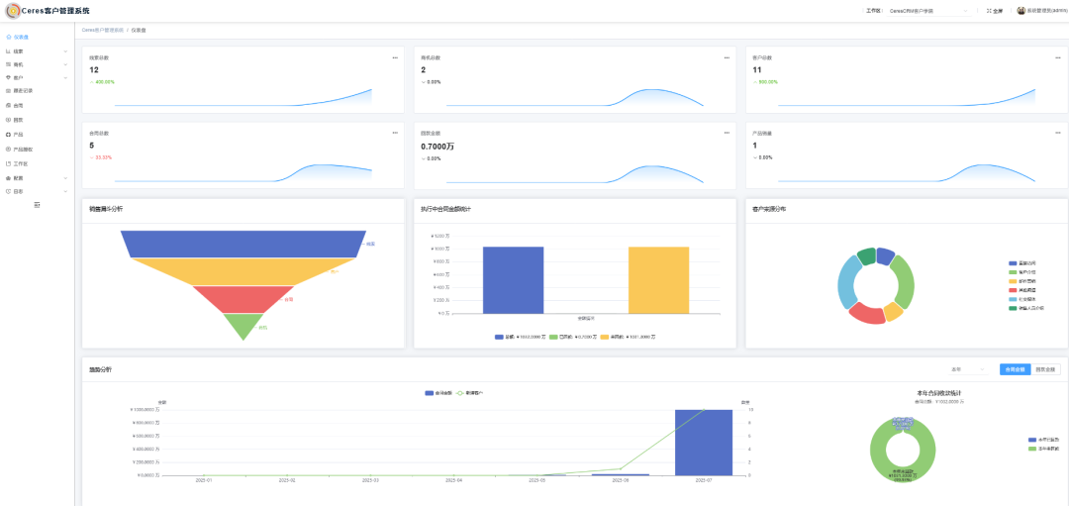This screenshot has height=506, width=1069.
Task: Open 跟进记录 follow-up records
Action: click(23, 90)
